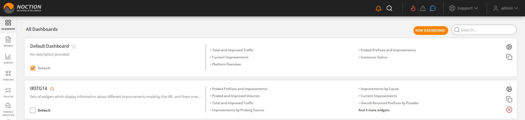Uncheck Default checkbox on Default Dashboard
The height and width of the screenshot is (120, 525).
pyautogui.click(x=33, y=68)
